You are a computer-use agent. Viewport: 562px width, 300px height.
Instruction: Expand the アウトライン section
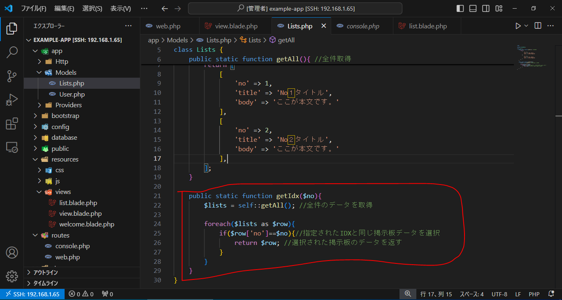click(x=82, y=272)
